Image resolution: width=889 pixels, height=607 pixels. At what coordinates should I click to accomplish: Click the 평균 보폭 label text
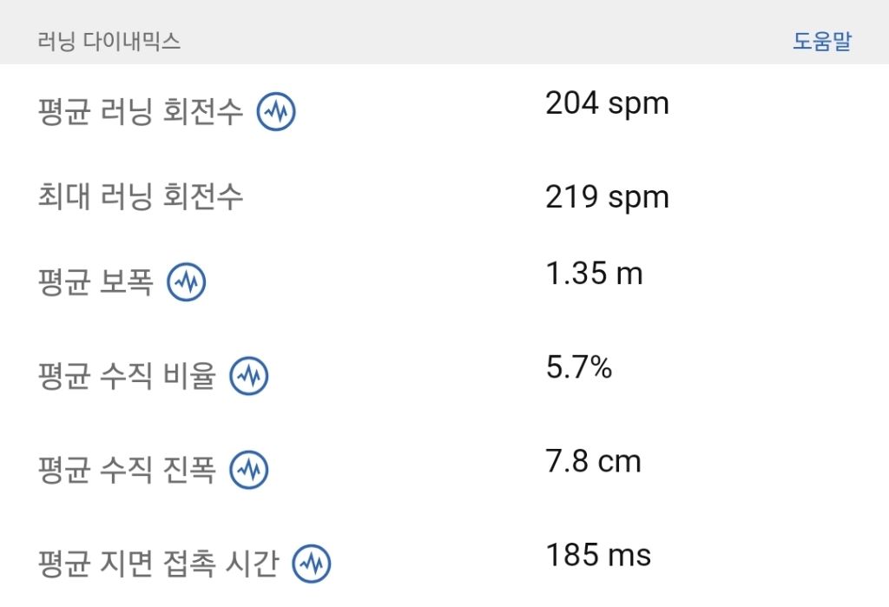click(95, 282)
